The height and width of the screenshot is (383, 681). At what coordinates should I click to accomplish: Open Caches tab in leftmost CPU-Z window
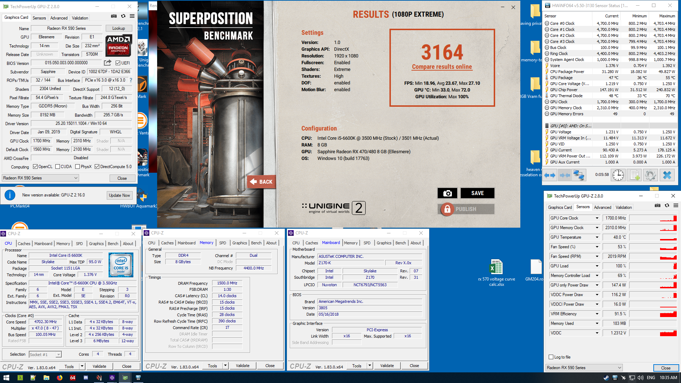(24, 244)
